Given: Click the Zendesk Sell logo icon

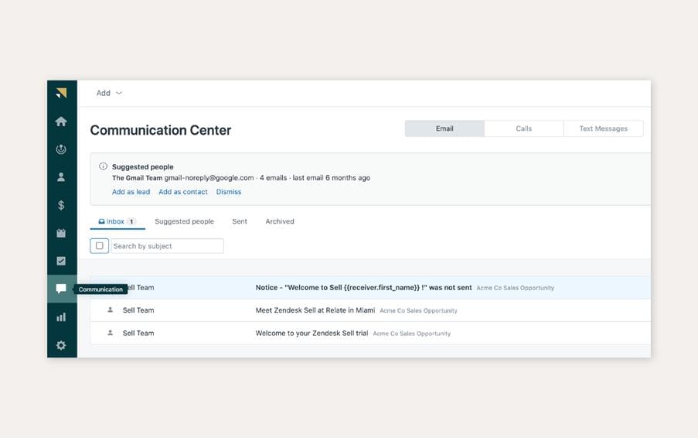Looking at the screenshot, I should click(61, 93).
